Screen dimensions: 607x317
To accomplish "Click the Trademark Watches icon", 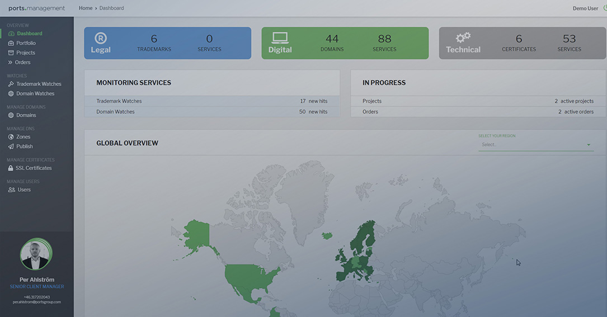I will pos(11,84).
